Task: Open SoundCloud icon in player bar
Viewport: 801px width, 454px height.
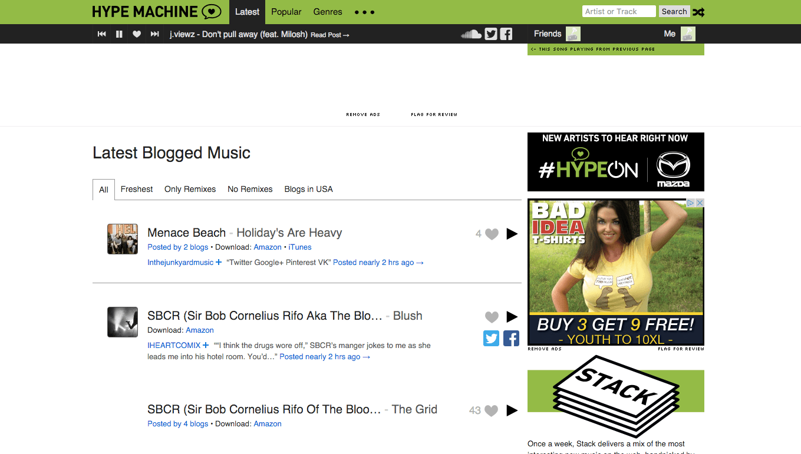Action: [471, 34]
